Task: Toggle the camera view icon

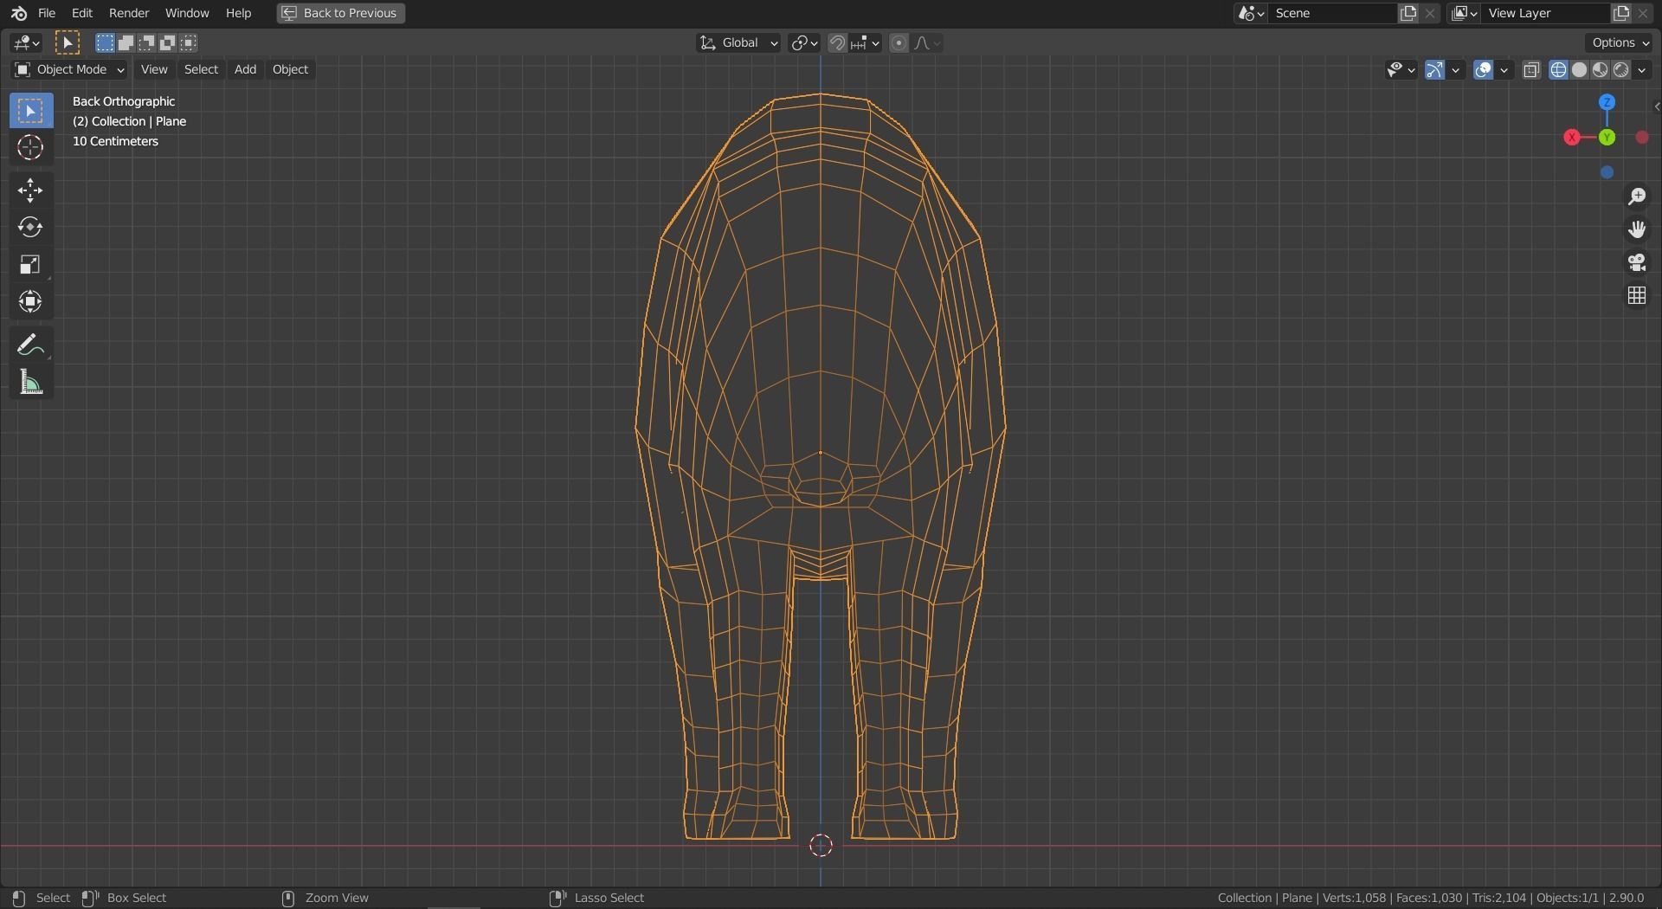Action: [x=1637, y=263]
